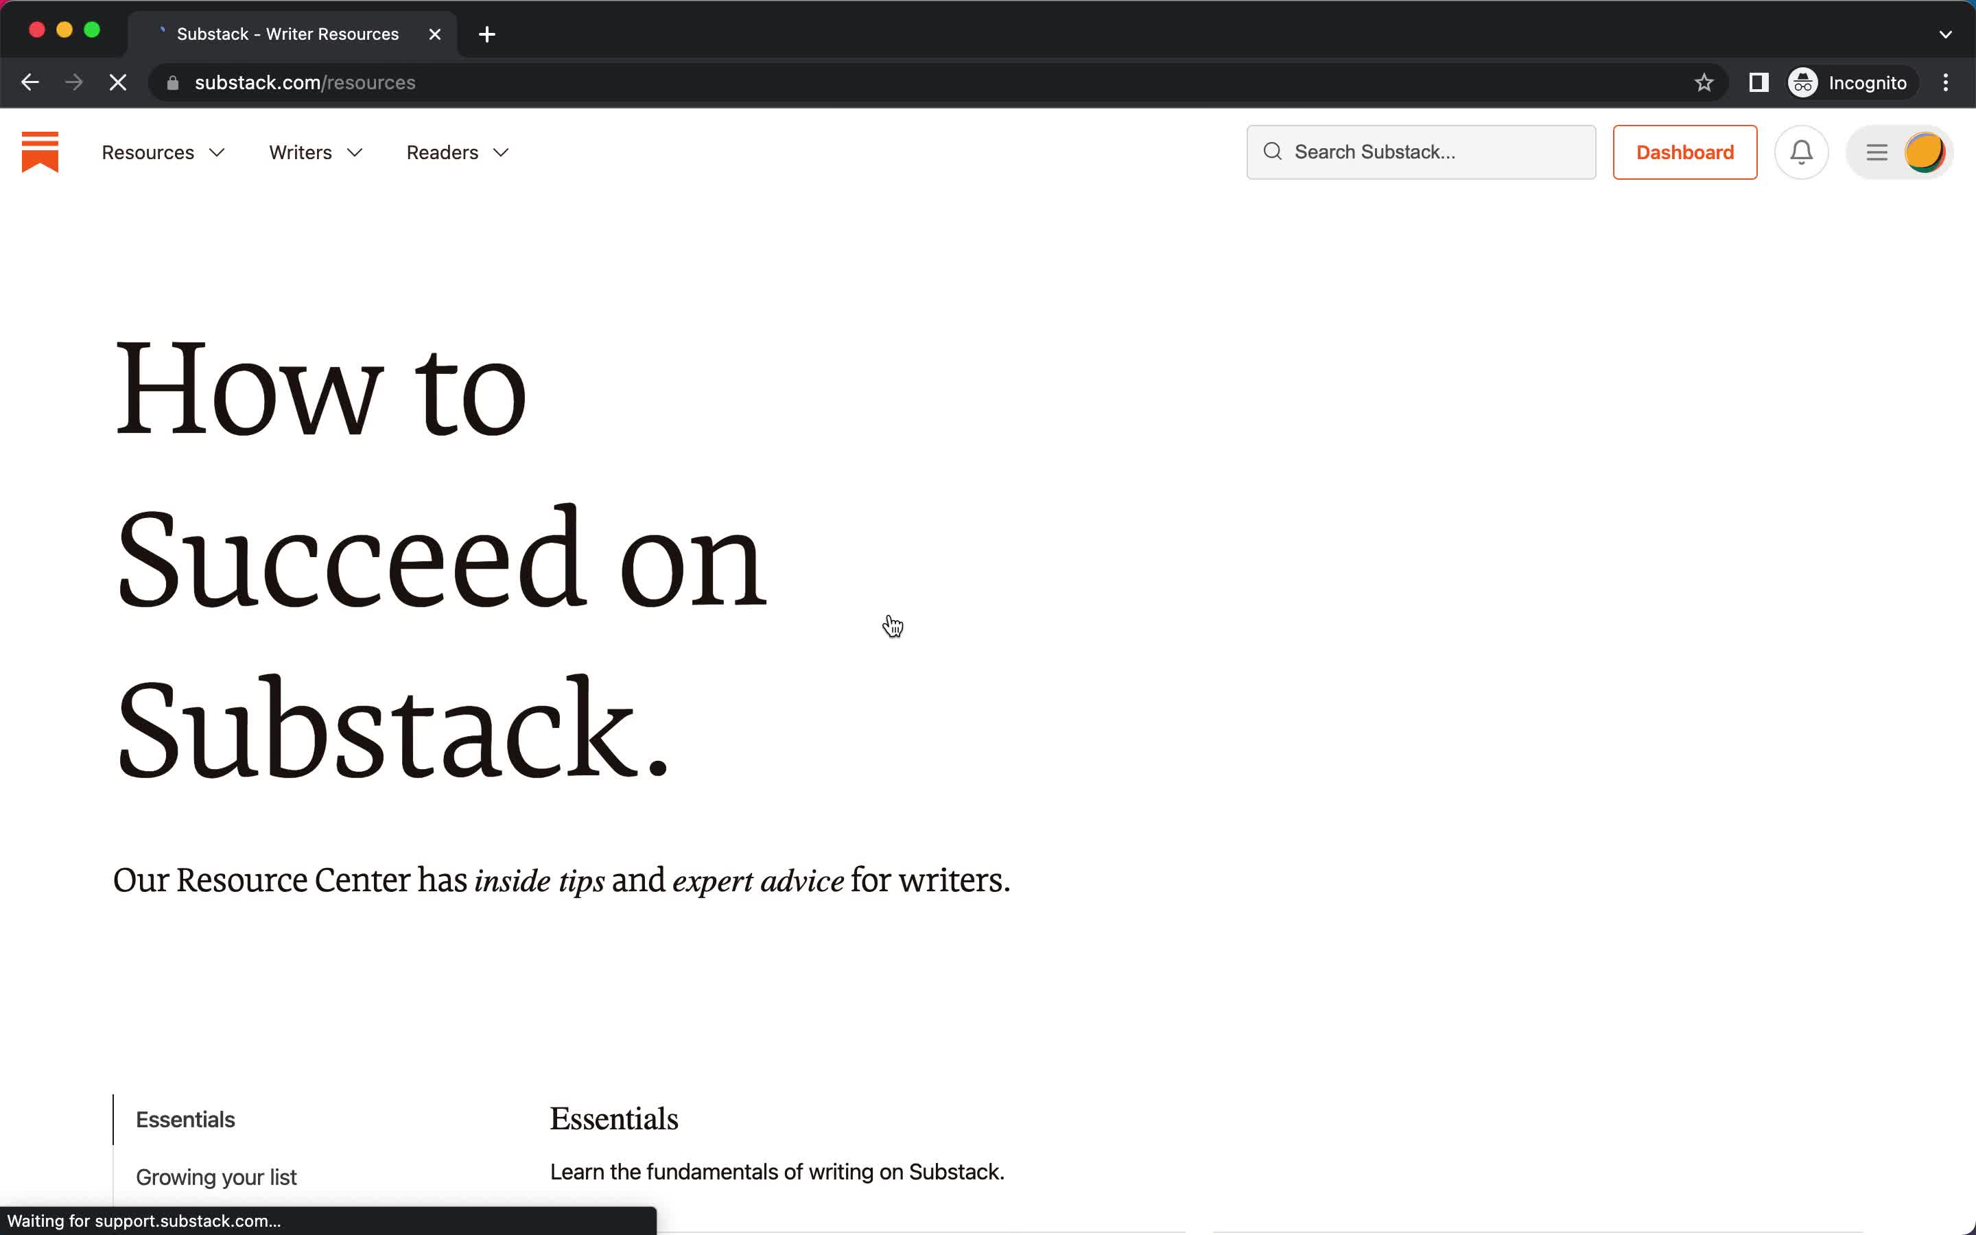Viewport: 1976px width, 1235px height.
Task: Click the Incognito profile indicator
Action: 1850,82
